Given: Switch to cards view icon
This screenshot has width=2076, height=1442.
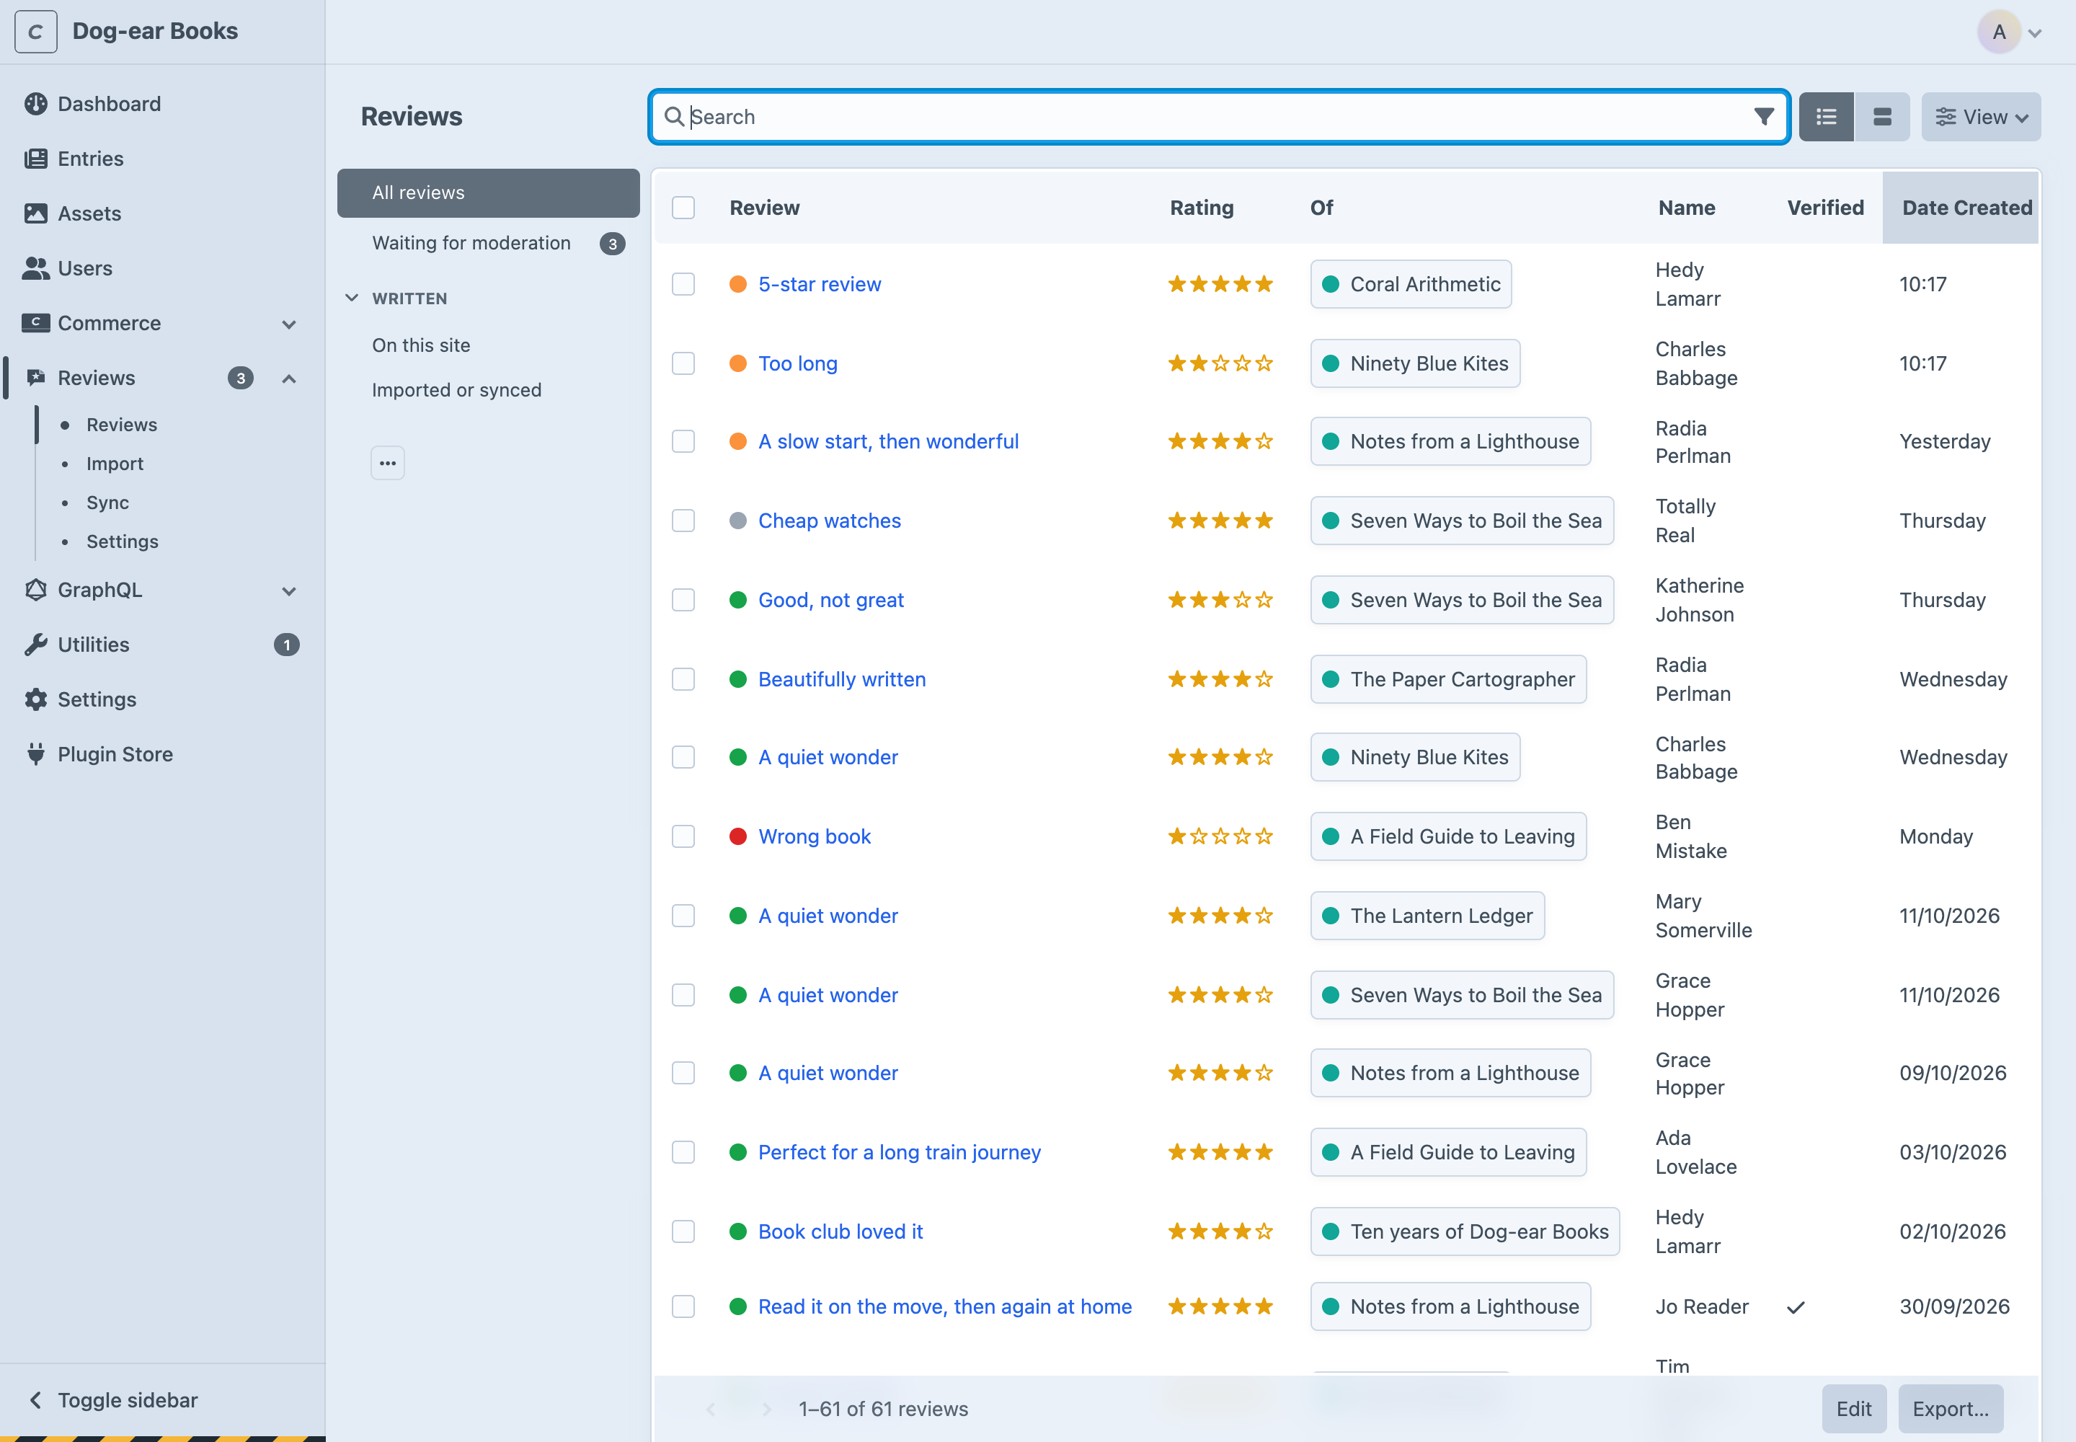Looking at the screenshot, I should click(1882, 117).
